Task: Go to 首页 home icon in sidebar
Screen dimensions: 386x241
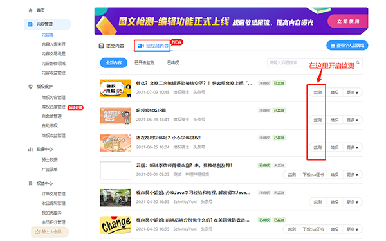Action: click(x=30, y=10)
